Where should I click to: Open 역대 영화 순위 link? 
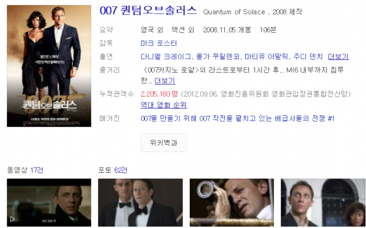[x=163, y=105]
